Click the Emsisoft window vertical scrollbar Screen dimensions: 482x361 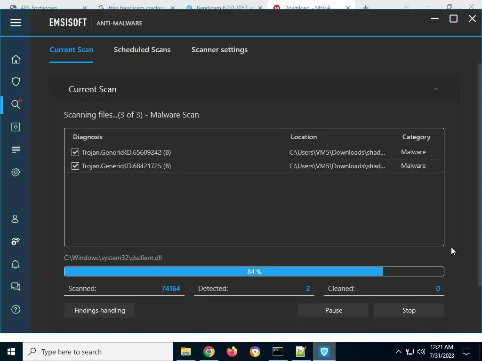point(479,175)
